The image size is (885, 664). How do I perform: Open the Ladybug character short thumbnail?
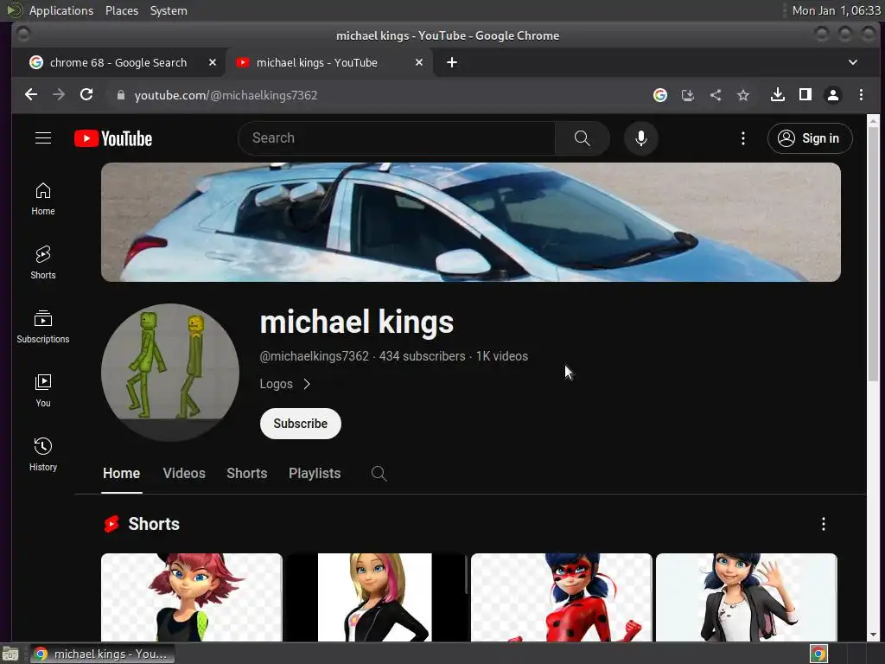561,597
